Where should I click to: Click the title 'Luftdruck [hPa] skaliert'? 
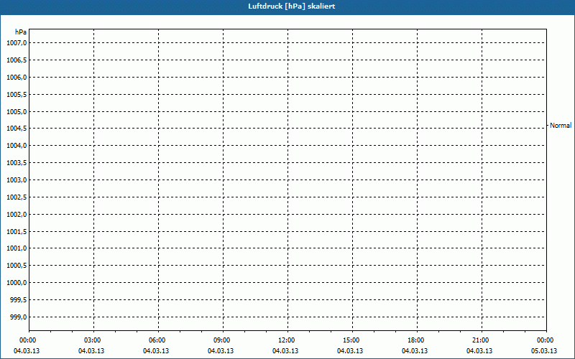[x=292, y=6]
